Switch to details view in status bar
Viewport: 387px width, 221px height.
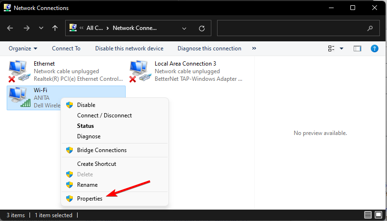tap(368, 215)
